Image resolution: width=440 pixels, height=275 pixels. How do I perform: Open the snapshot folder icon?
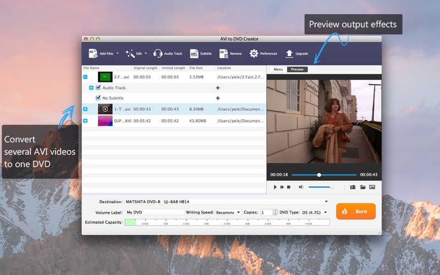point(362,187)
